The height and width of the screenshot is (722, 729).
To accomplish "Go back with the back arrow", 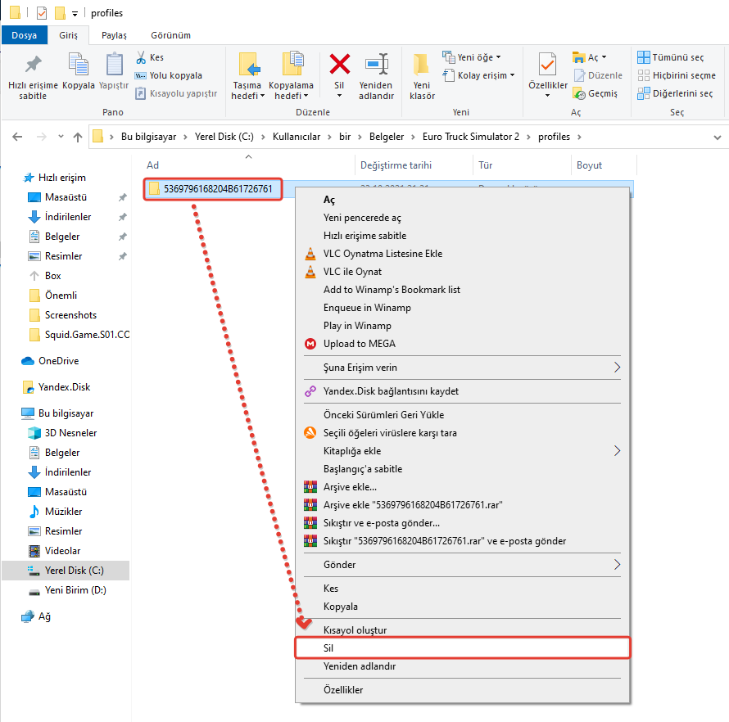I will (18, 137).
